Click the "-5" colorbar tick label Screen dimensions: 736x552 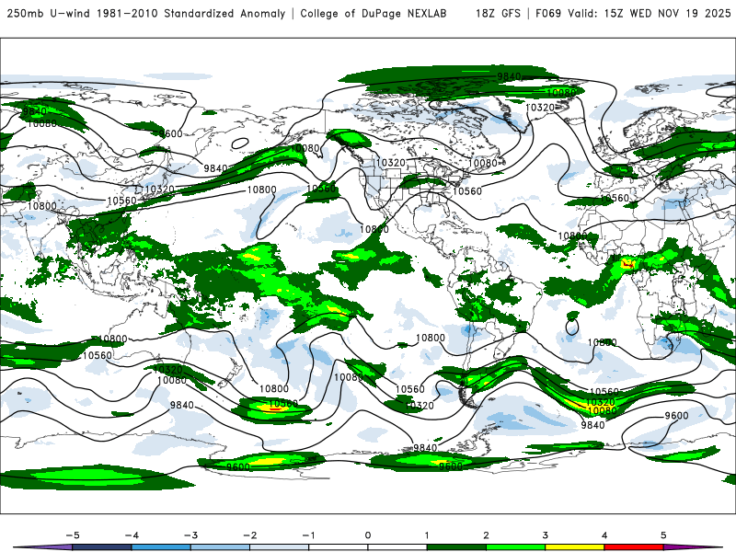coord(73,535)
